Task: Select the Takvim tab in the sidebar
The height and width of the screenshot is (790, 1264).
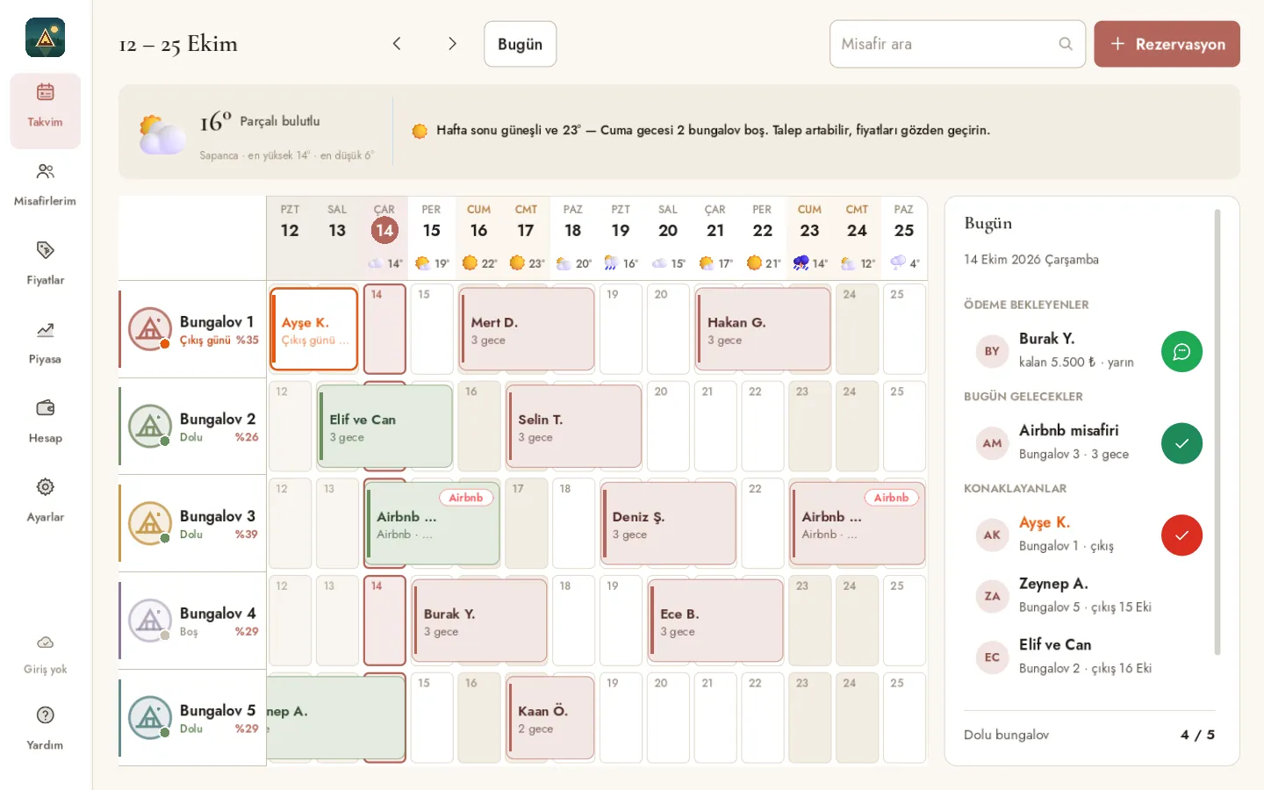Action: click(45, 111)
